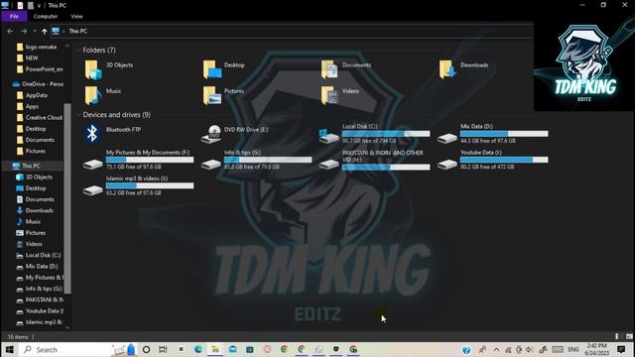Image resolution: width=635 pixels, height=357 pixels.
Task: Click the Mix Data (D:) usage bar
Action: (x=504, y=134)
